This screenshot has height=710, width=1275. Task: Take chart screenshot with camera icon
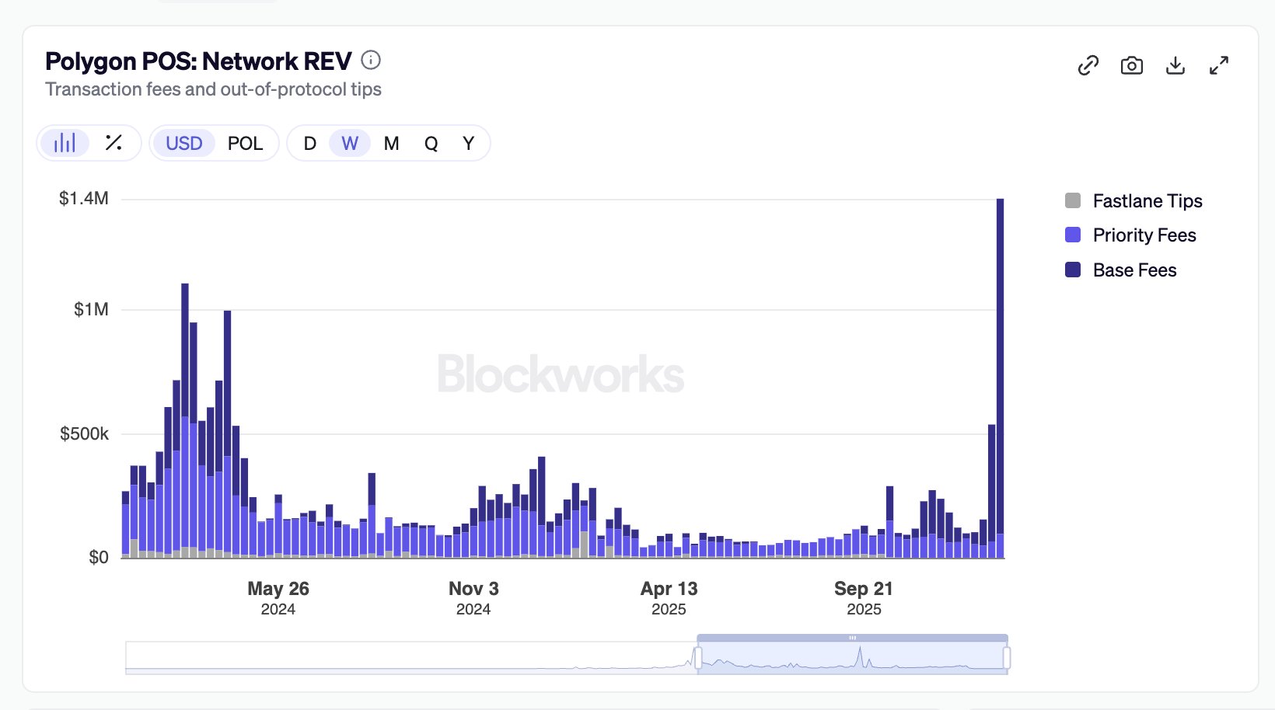1131,66
